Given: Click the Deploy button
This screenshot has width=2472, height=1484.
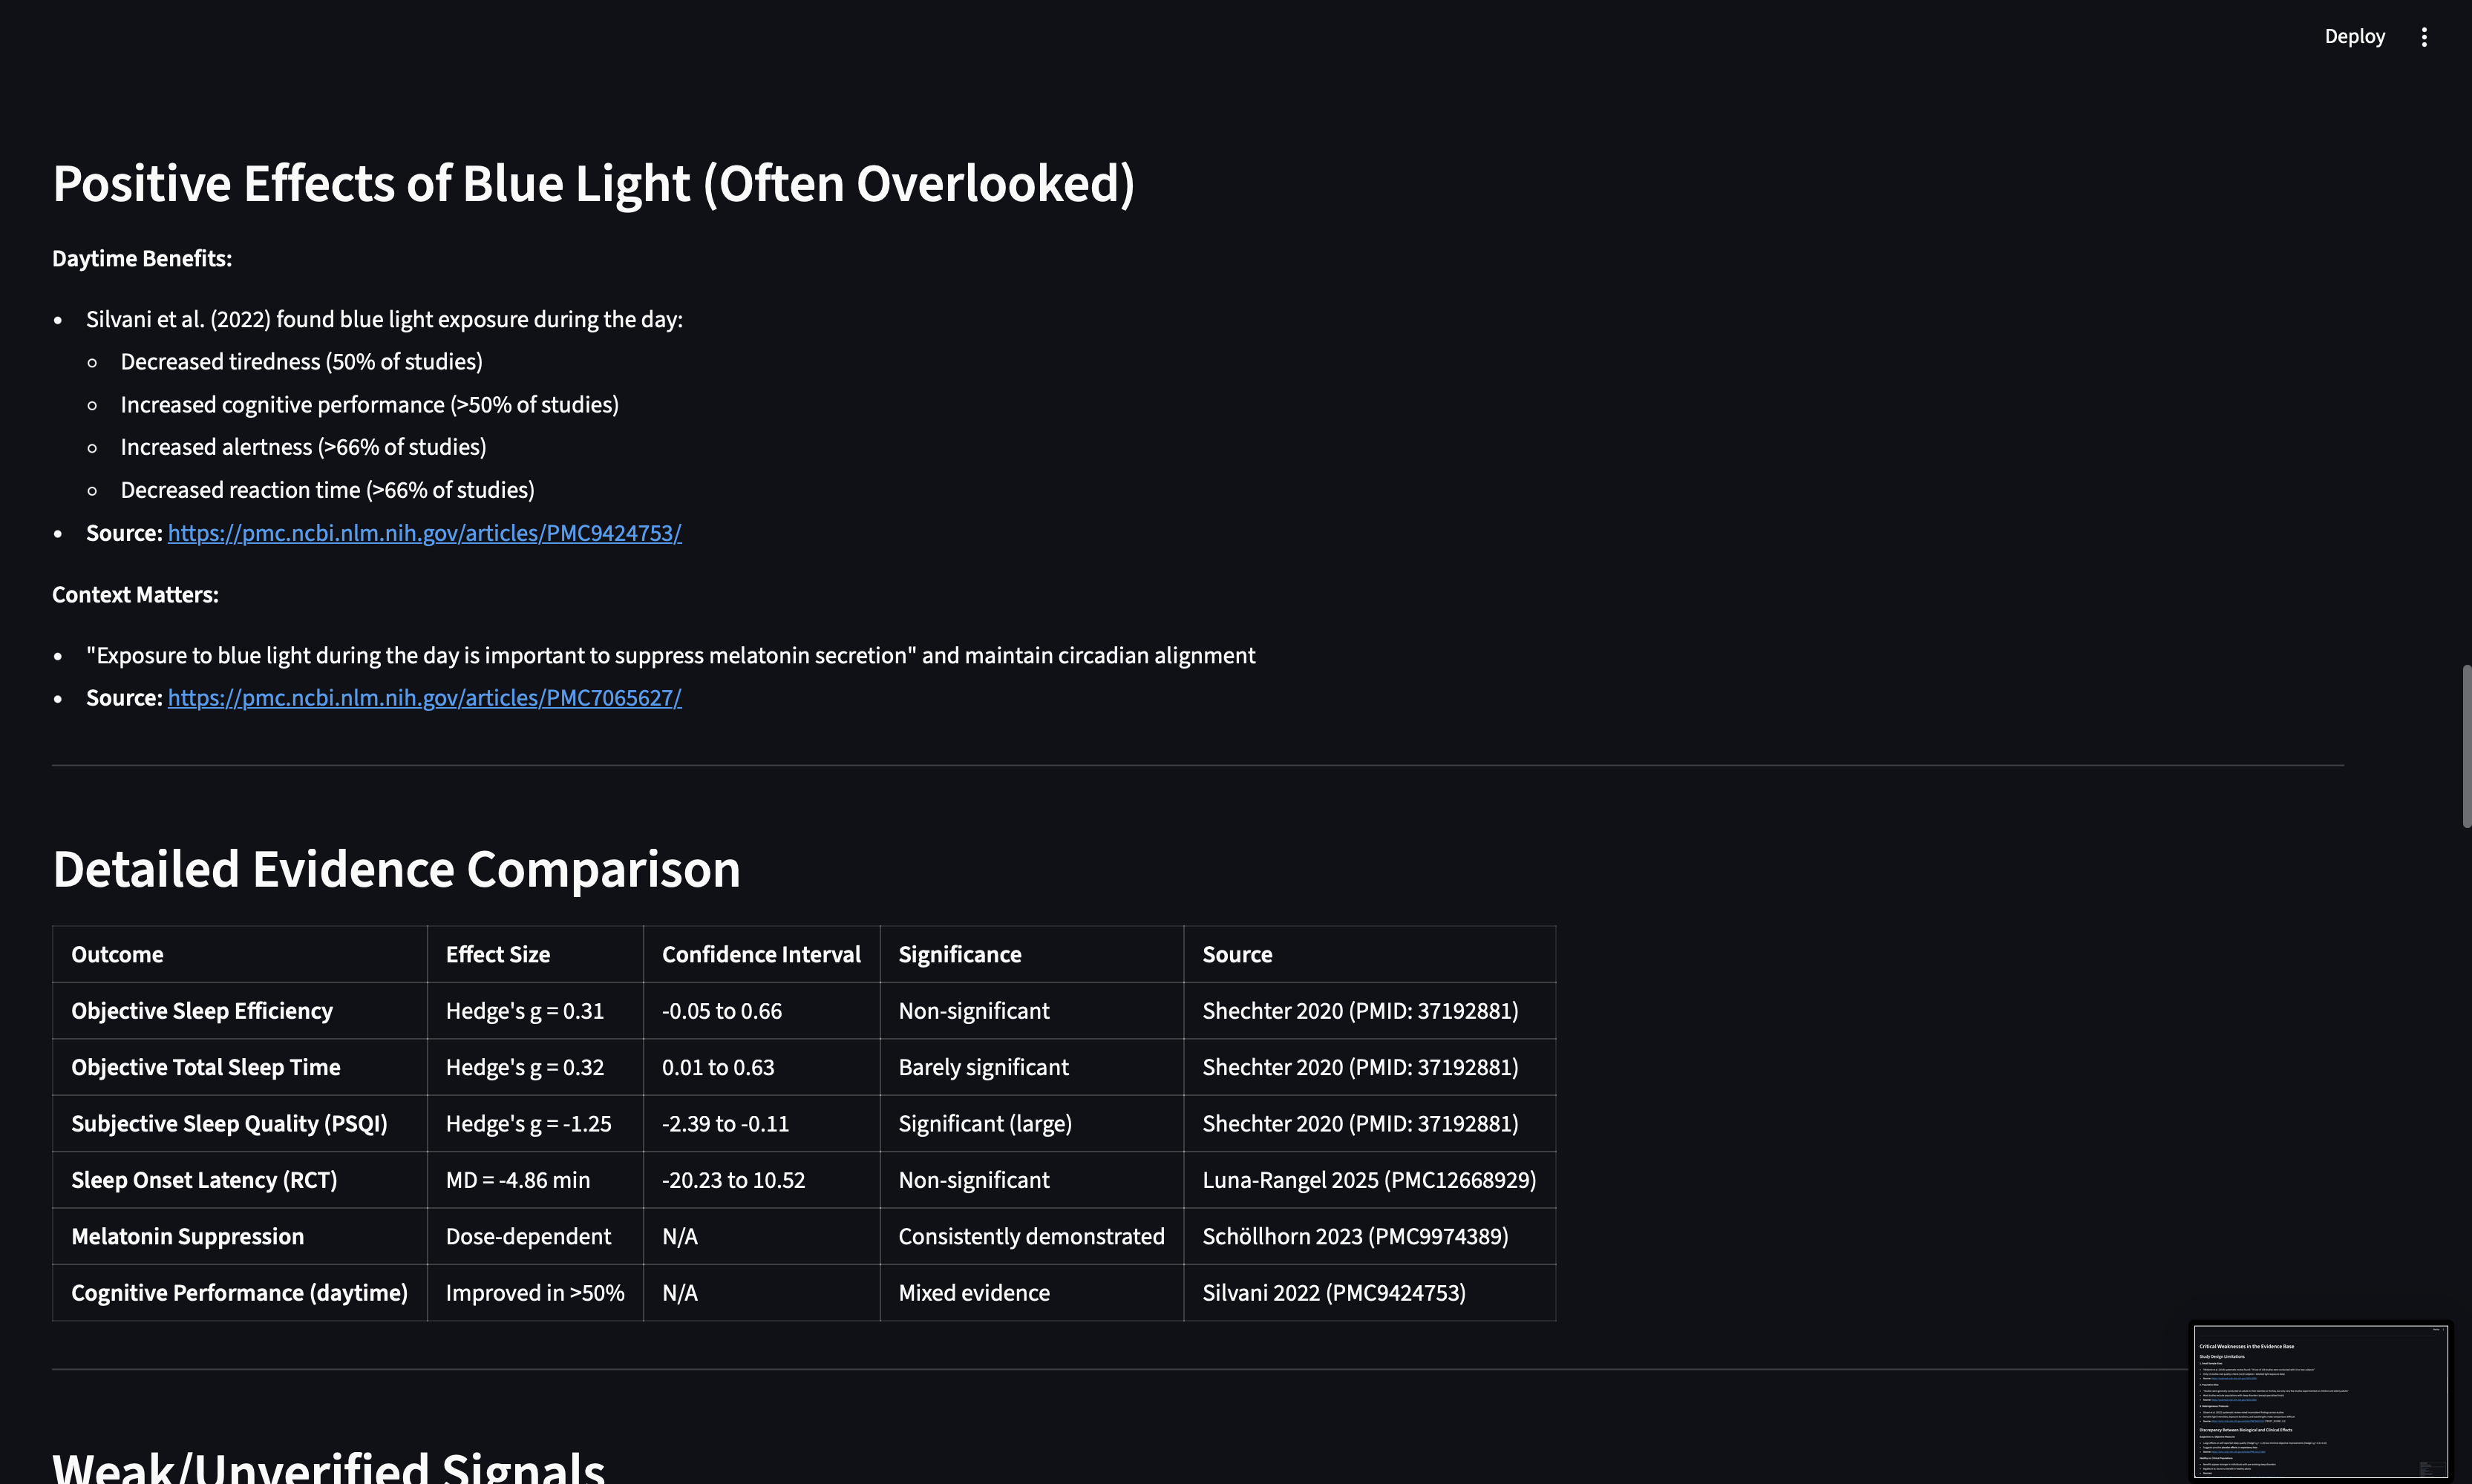Looking at the screenshot, I should [x=2354, y=37].
